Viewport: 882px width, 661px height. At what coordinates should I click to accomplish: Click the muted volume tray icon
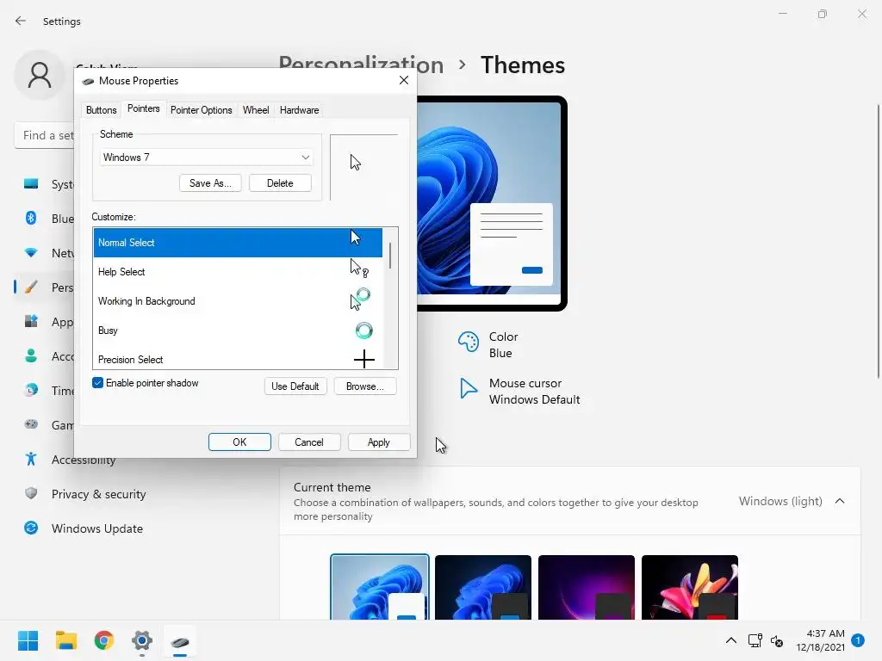point(777,640)
